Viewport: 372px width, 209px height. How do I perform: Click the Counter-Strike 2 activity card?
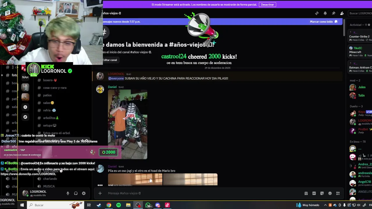[360, 37]
